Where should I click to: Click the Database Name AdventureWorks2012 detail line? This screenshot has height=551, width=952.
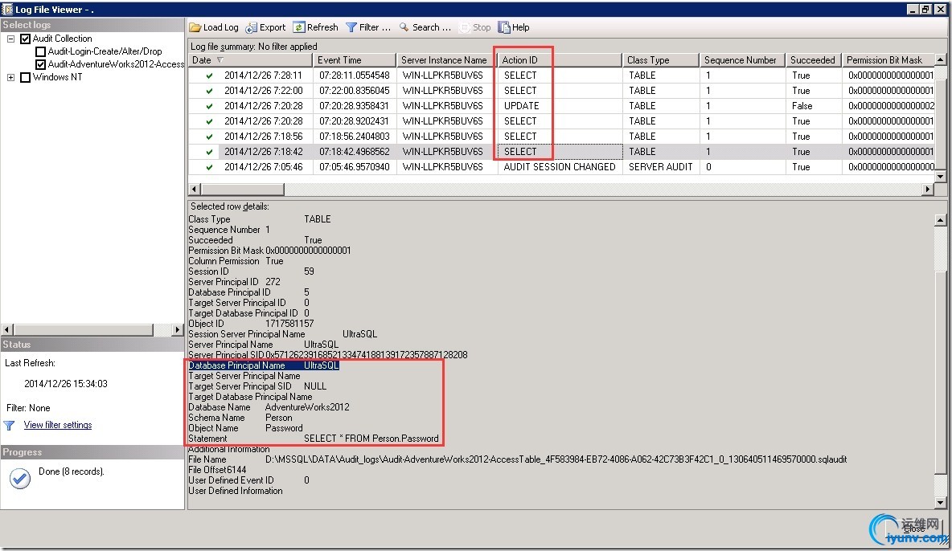[269, 407]
